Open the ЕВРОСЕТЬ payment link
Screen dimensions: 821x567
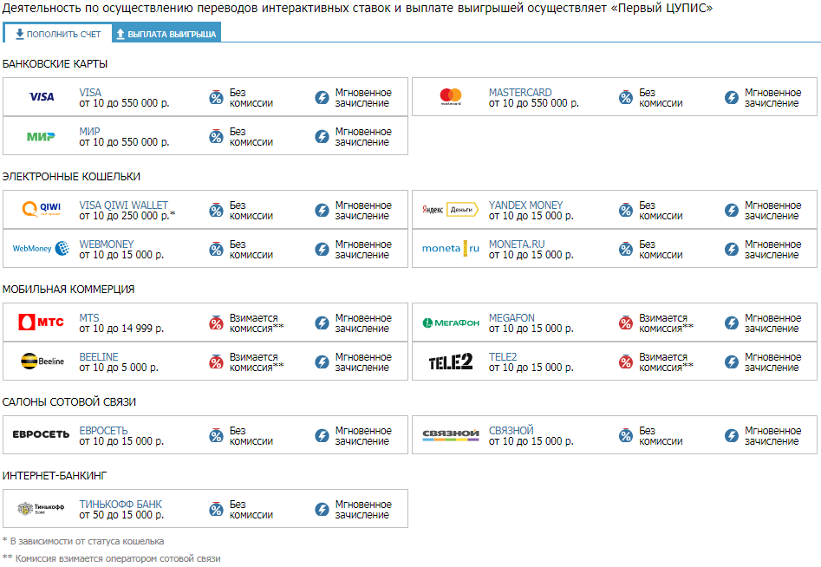[104, 430]
